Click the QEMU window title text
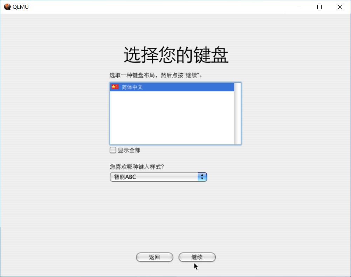351x277 pixels. (x=21, y=7)
